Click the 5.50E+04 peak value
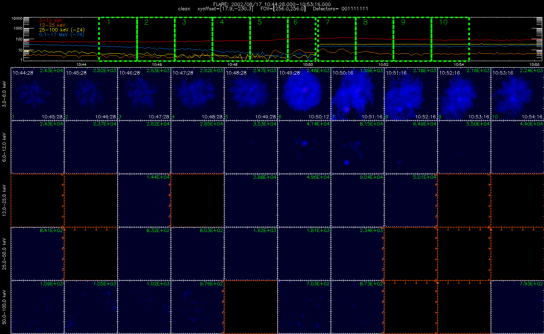 [x=479, y=124]
